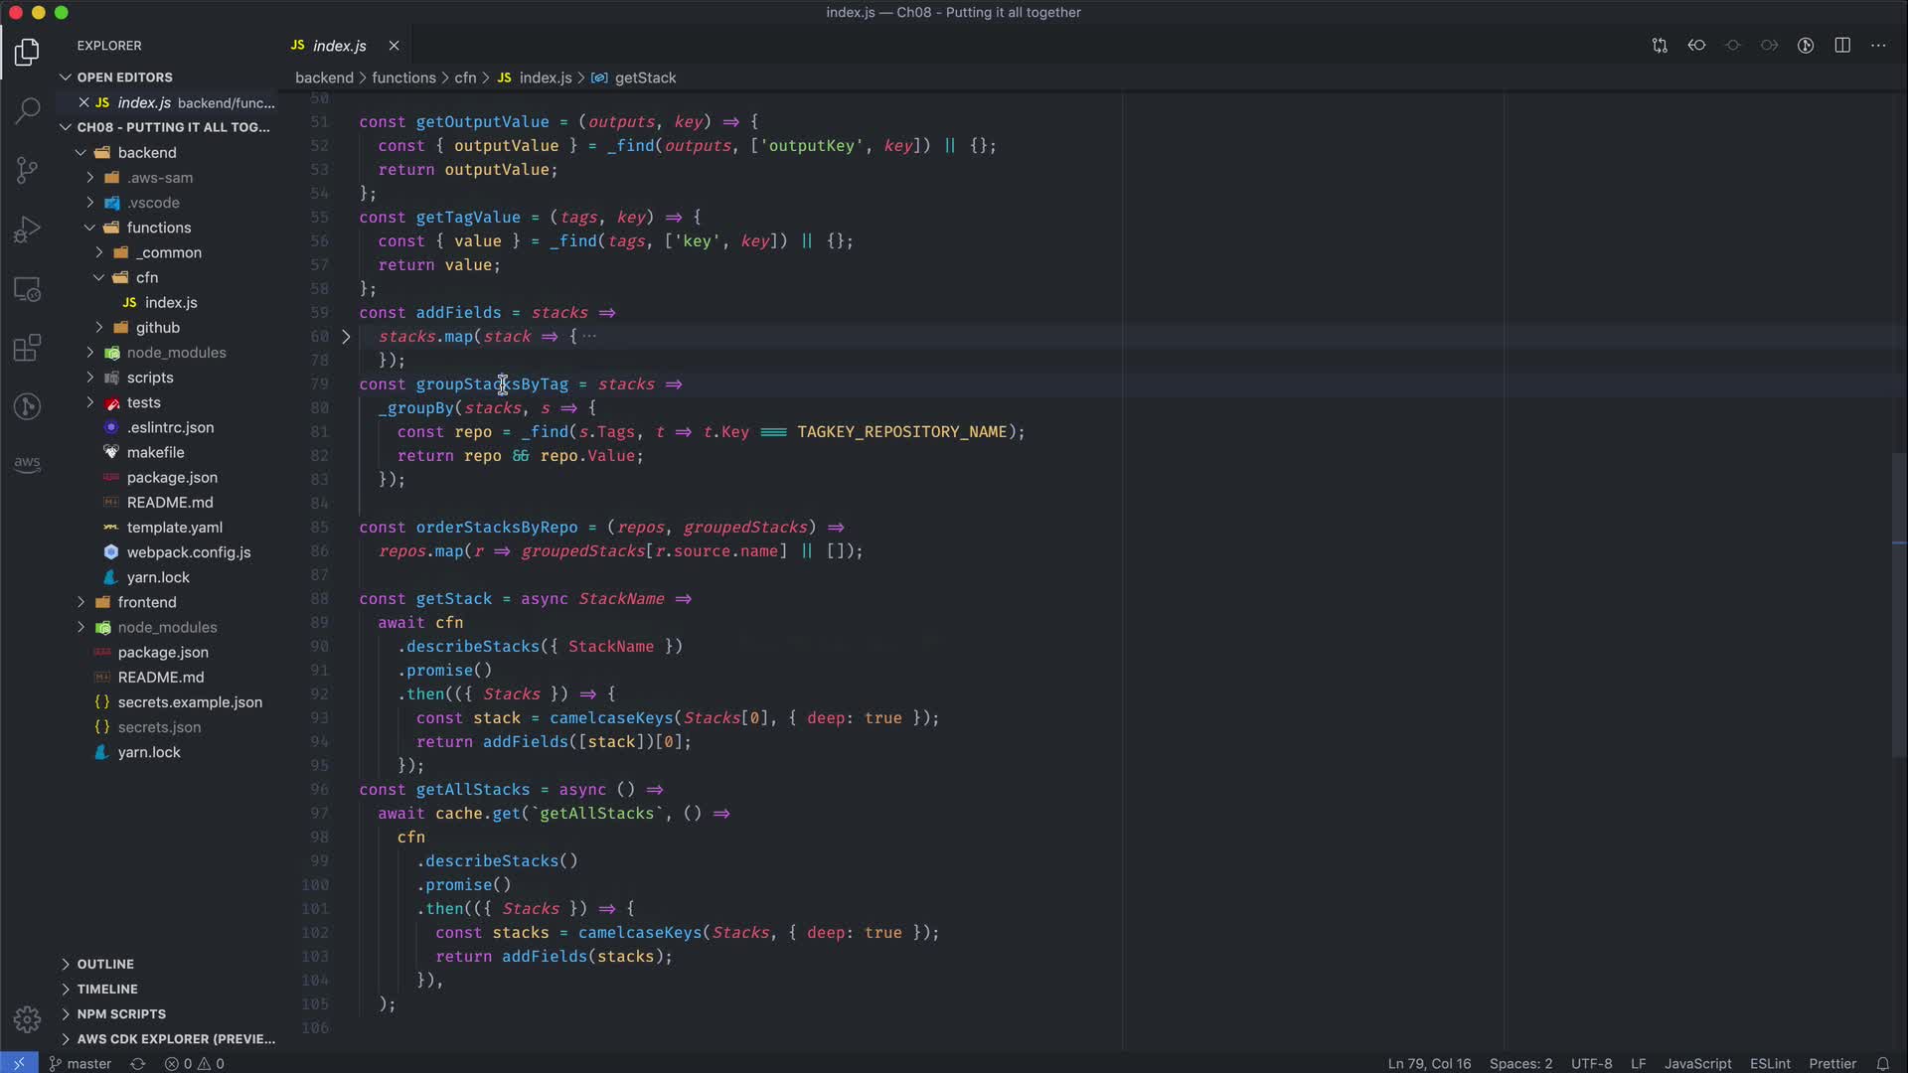Open Run and Debug view
Image resolution: width=1908 pixels, height=1073 pixels.
(28, 230)
